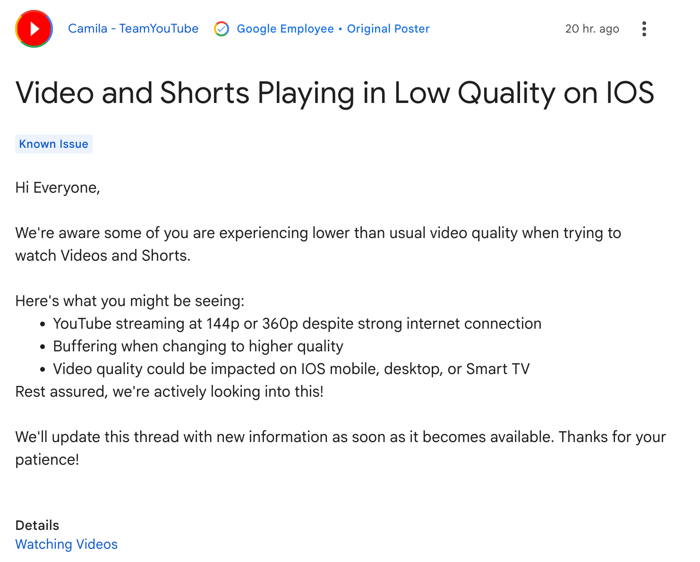The image size is (700, 562).
Task: Select the bullet about 144p or 360p streaming
Action: click(297, 324)
